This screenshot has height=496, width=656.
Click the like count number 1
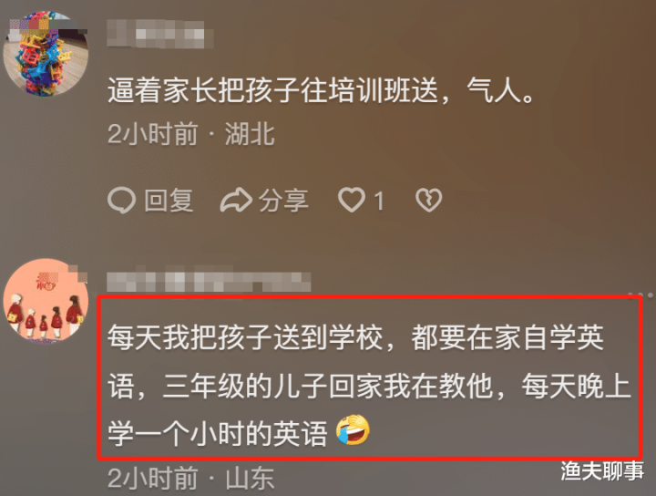point(379,201)
